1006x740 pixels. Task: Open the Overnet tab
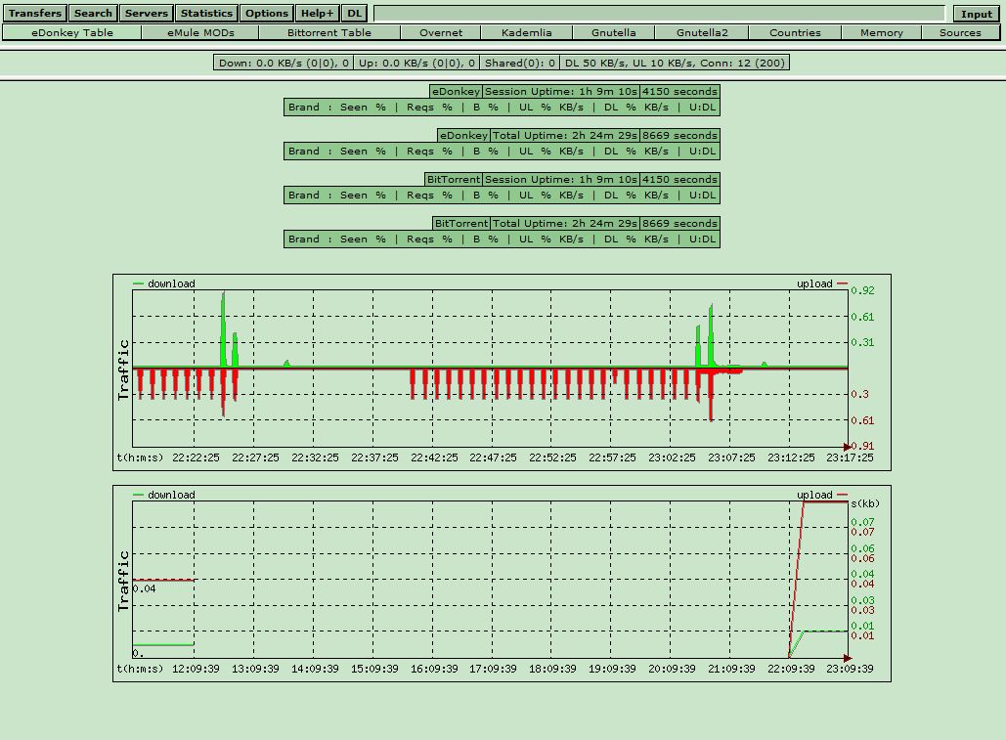[441, 32]
